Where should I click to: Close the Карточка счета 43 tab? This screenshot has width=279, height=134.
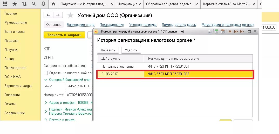pyautogui.click(x=254, y=4)
